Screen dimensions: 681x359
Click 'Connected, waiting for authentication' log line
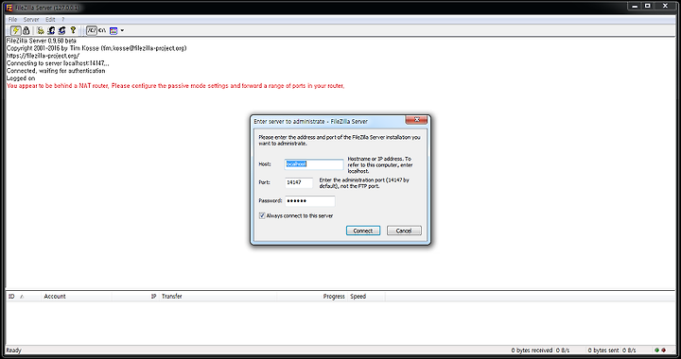[56, 71]
